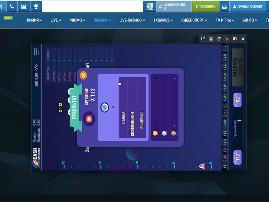Click the 20 mark on altitude scale

tap(64, 165)
